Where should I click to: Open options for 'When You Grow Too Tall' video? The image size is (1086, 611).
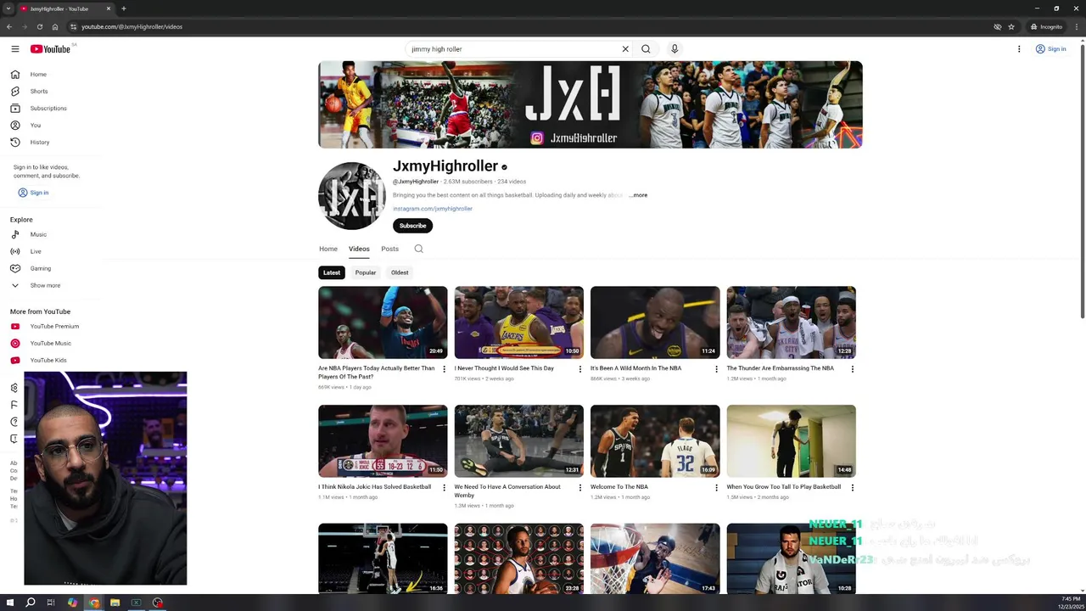click(x=852, y=488)
